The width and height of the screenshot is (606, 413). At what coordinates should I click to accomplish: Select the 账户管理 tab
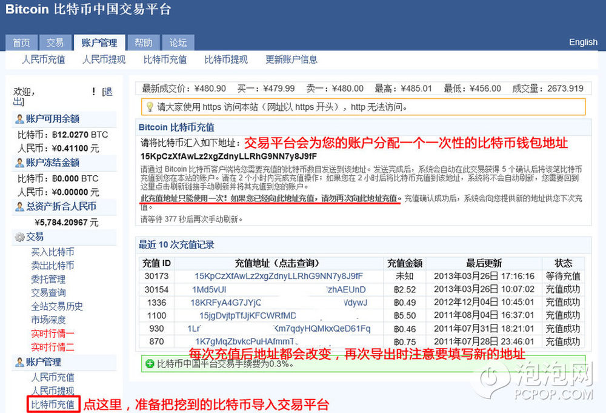point(99,42)
